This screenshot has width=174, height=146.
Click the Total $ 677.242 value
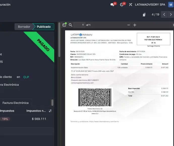[165, 96]
